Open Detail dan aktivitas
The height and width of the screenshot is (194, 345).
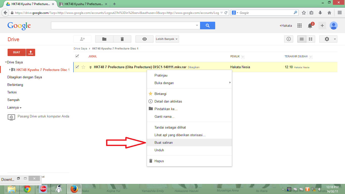(189, 101)
